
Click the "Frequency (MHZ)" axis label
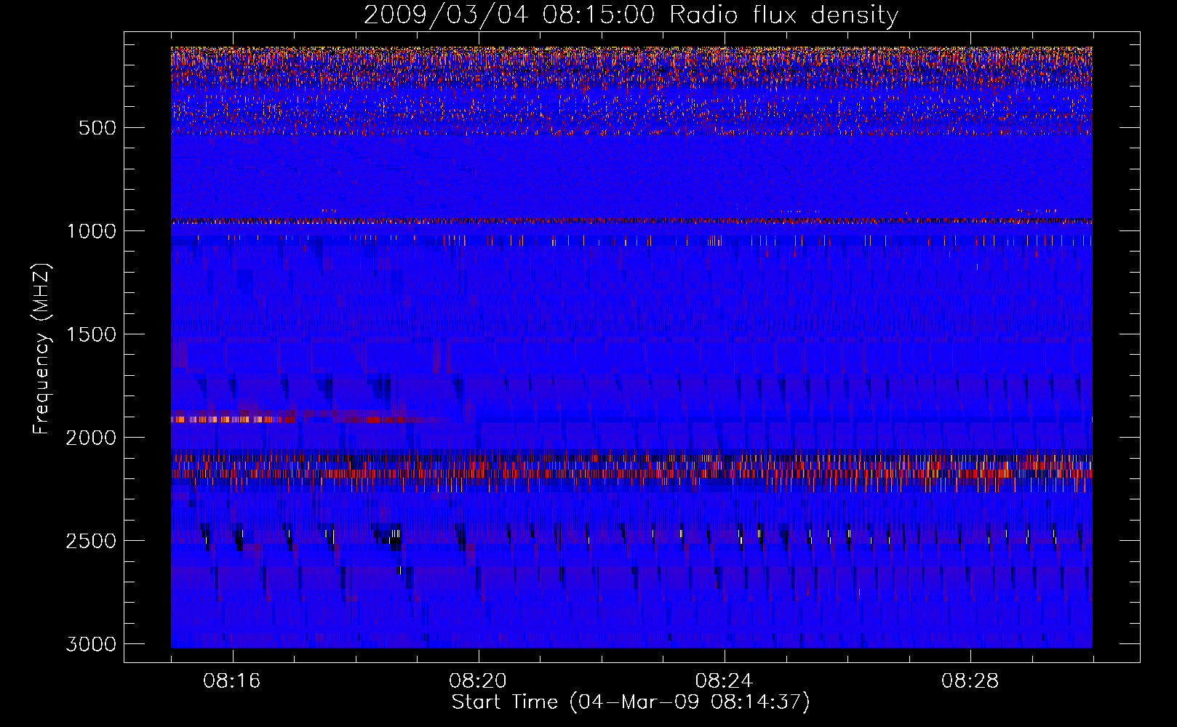(41, 349)
